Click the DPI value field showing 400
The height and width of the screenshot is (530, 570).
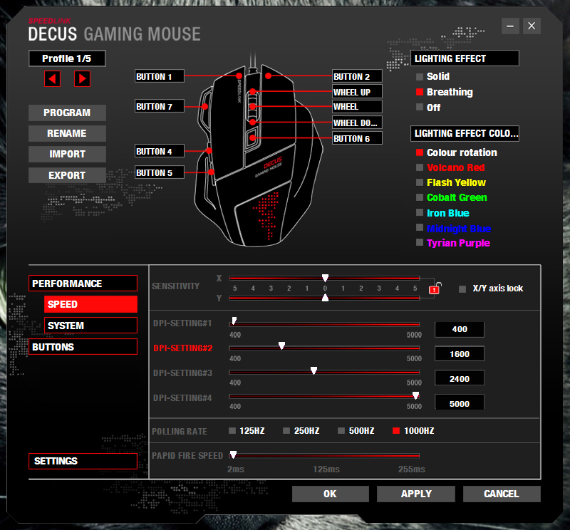460,329
